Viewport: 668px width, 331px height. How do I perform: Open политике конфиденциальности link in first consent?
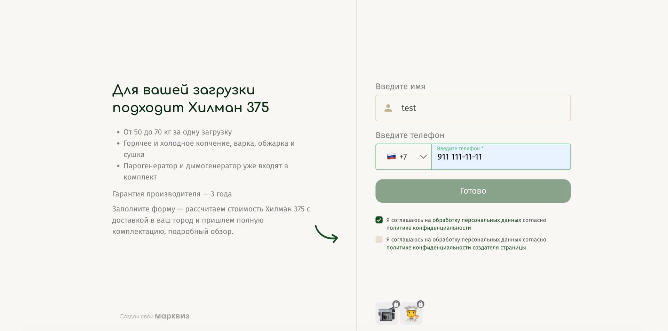(x=428, y=228)
